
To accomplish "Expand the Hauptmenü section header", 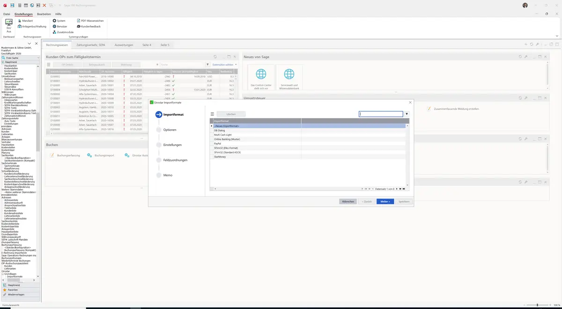I will click(20, 62).
